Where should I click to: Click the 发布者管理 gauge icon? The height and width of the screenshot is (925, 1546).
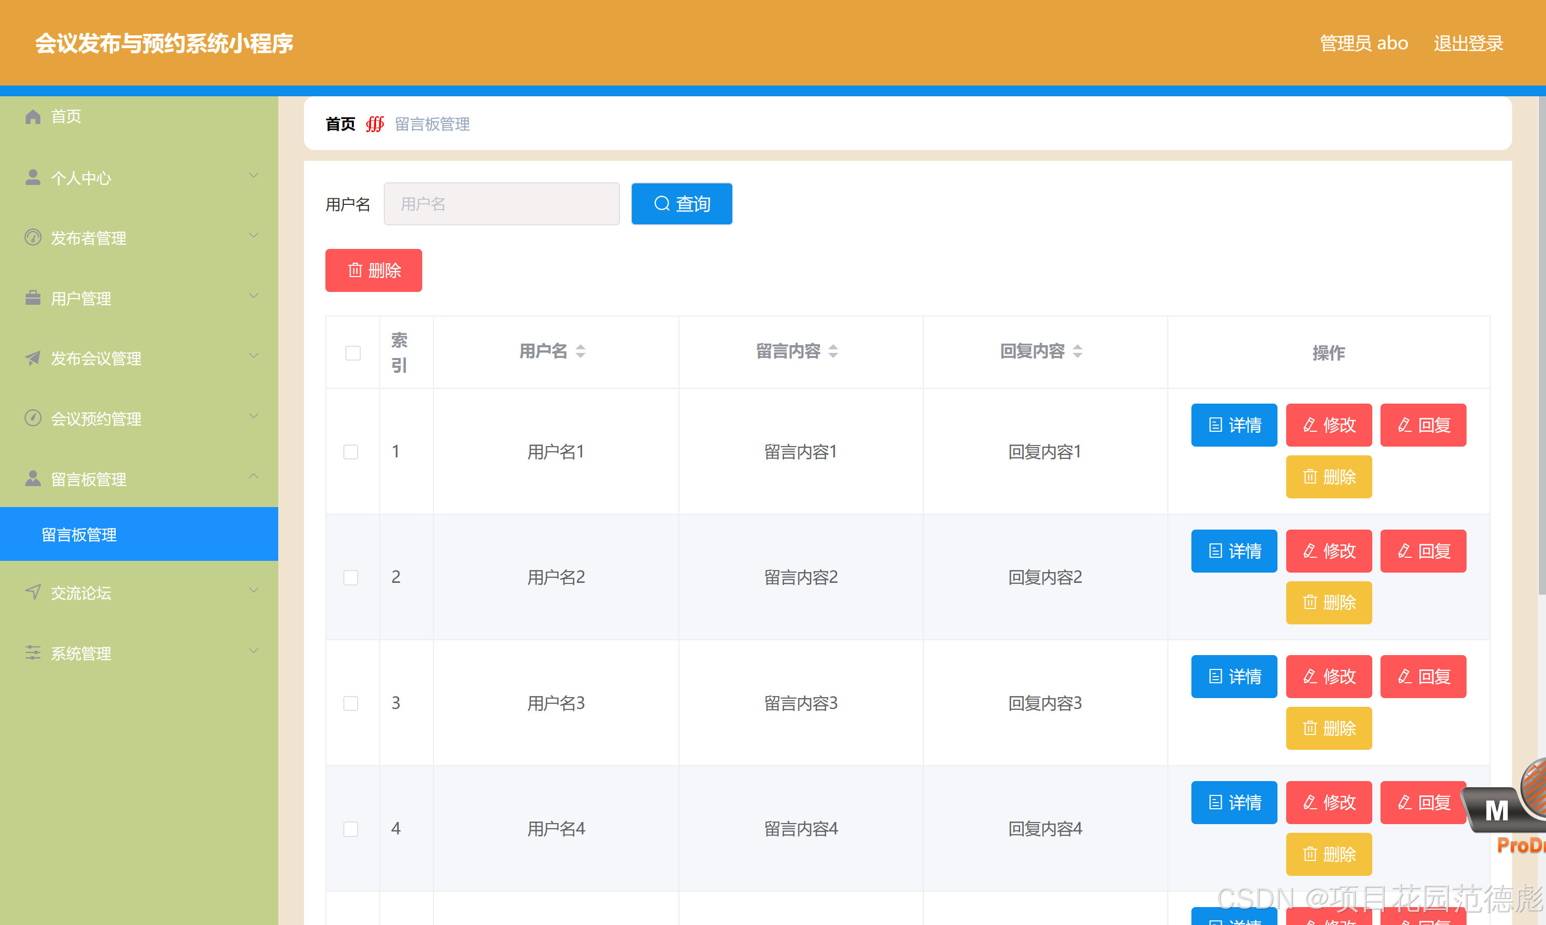coord(33,238)
